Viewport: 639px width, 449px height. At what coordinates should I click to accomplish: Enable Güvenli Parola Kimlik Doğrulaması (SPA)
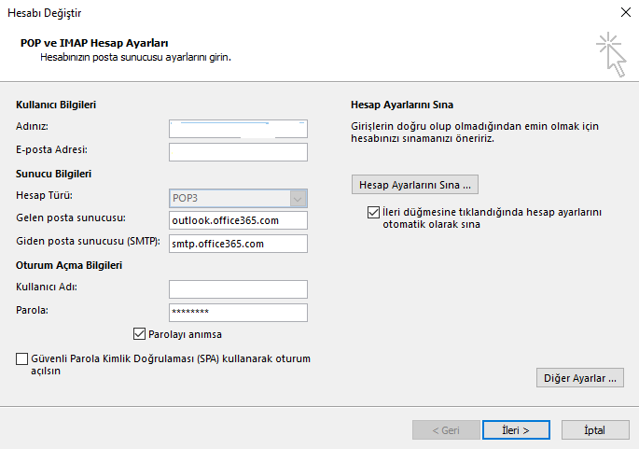(22, 358)
